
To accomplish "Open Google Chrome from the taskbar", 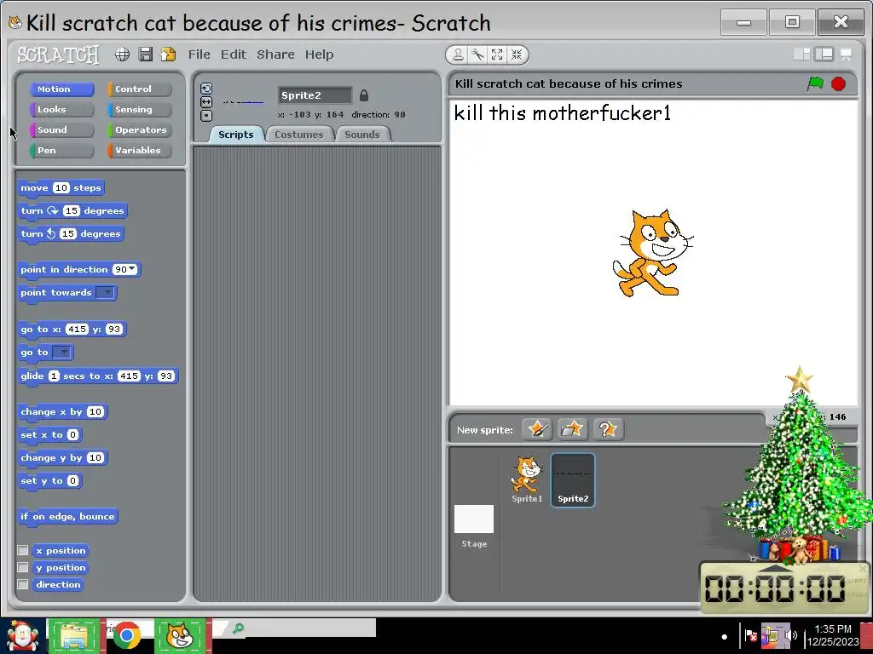I will [127, 635].
